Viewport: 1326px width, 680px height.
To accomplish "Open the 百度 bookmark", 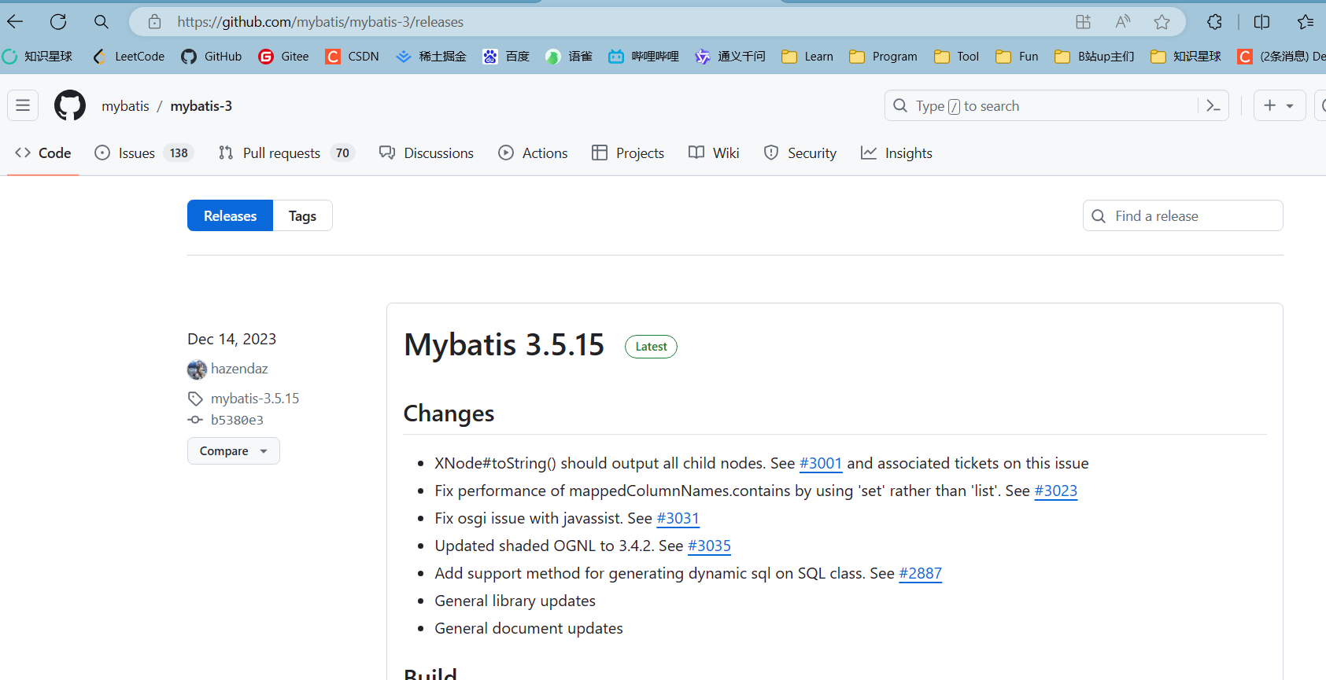I will coord(506,57).
